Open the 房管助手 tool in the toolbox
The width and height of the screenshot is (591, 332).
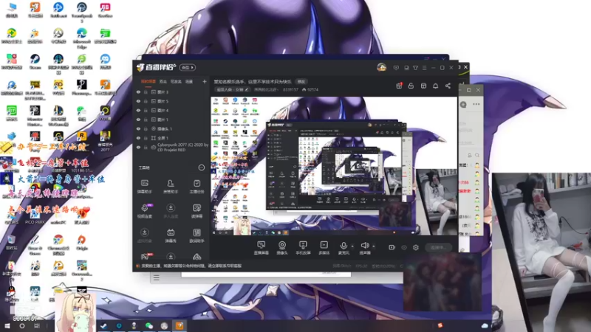tap(171, 187)
